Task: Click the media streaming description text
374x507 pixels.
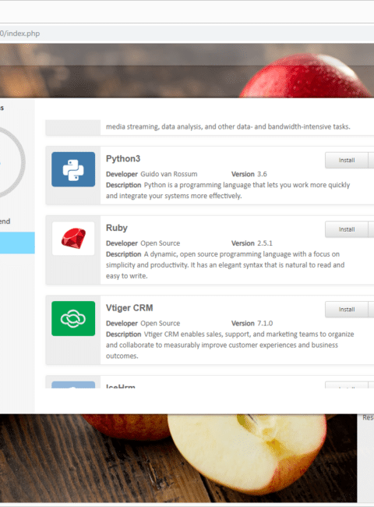Action: [x=228, y=126]
